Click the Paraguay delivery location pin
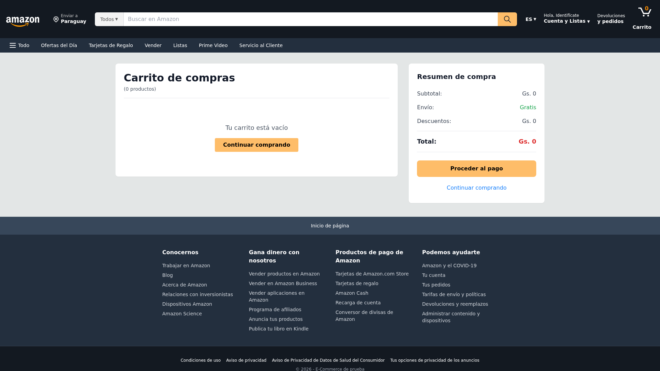 [56, 19]
